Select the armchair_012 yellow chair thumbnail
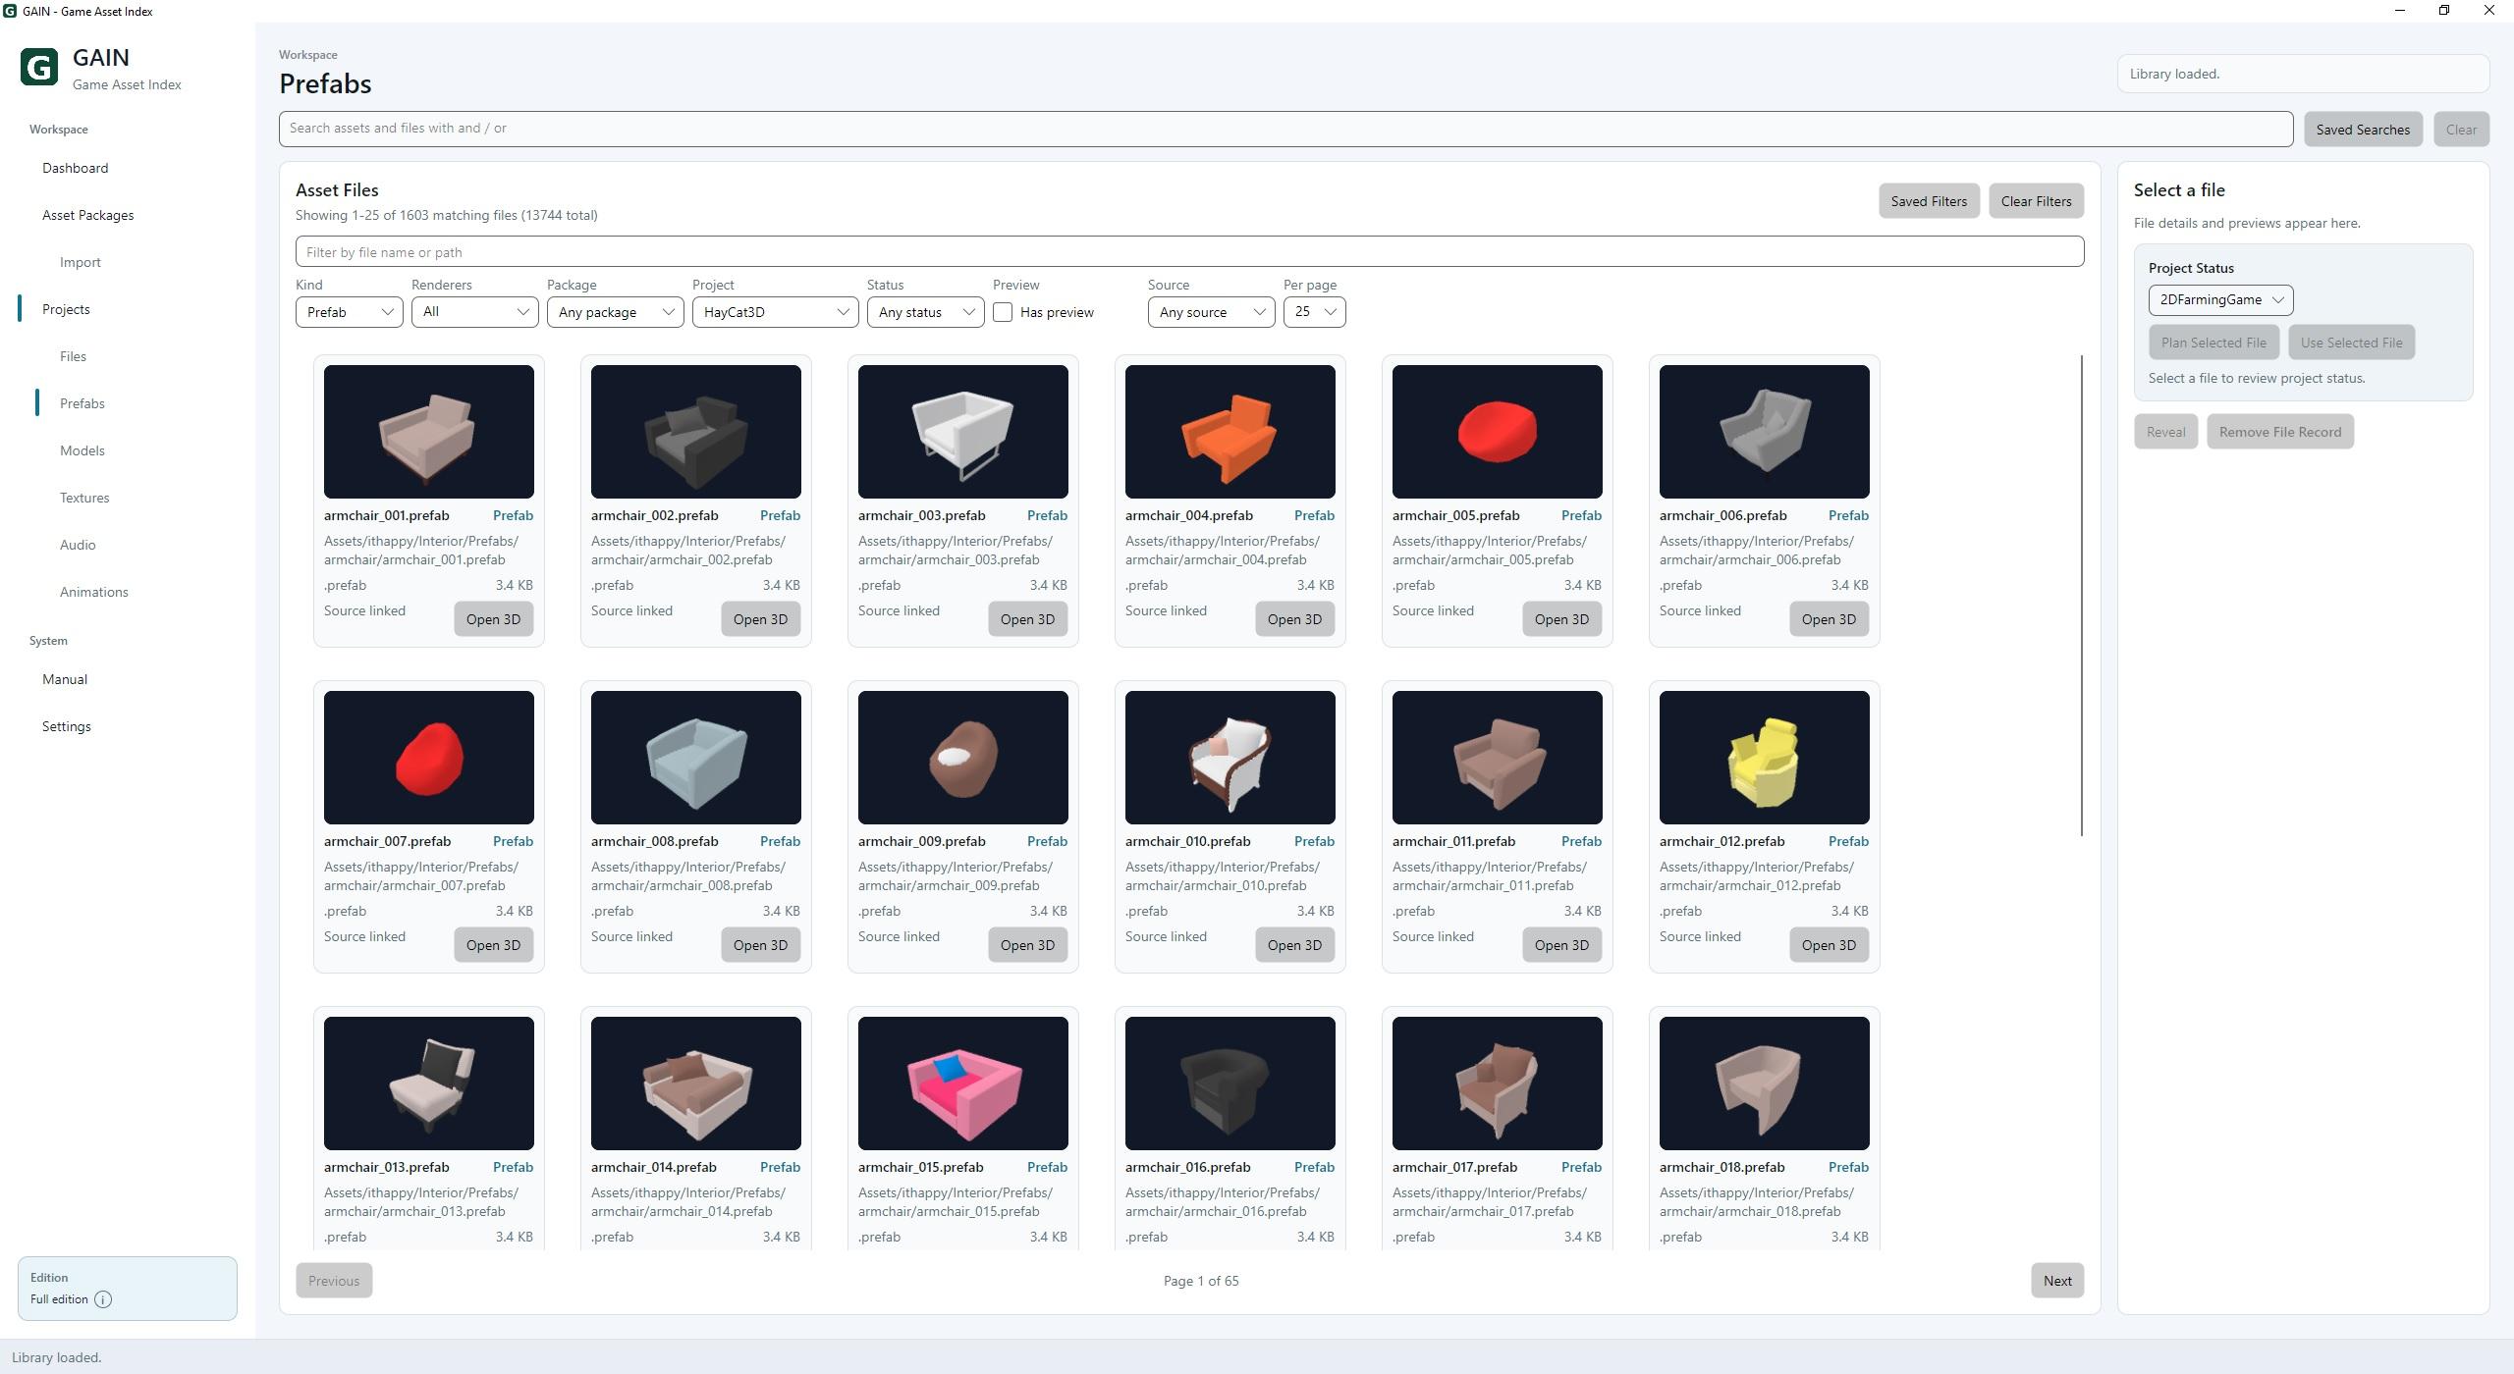Screen dimensions: 2514x1374 point(1765,758)
